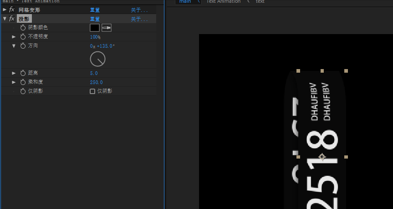393x209 pixels.
Task: Open 关于... for the 网格变形 effect
Action: [139, 10]
